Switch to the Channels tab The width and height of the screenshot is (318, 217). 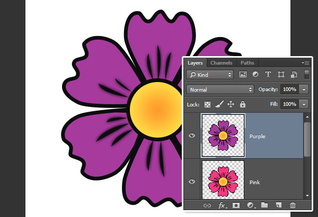(221, 63)
